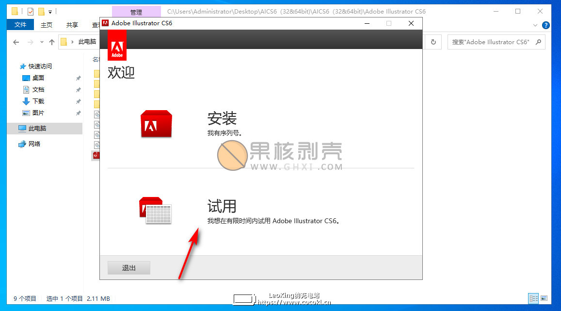This screenshot has height=311, width=561.
Task: Switch to details view in status bar
Action: [x=533, y=298]
